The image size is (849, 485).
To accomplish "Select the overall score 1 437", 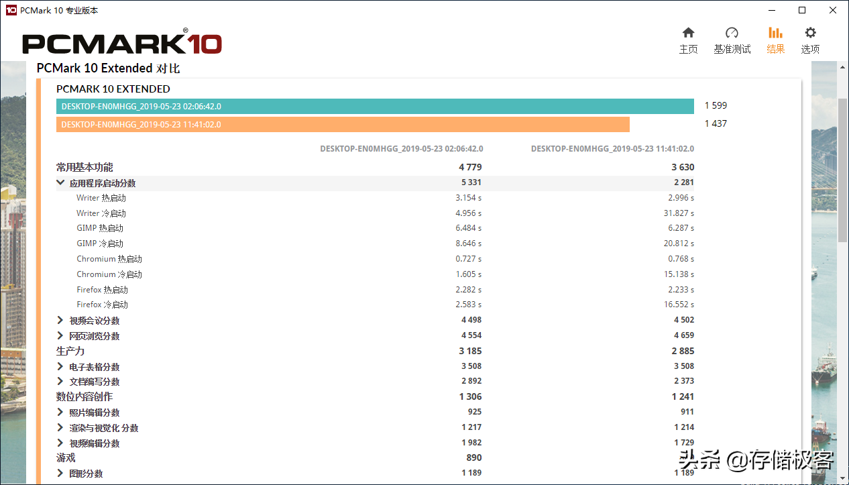I will coord(716,123).
